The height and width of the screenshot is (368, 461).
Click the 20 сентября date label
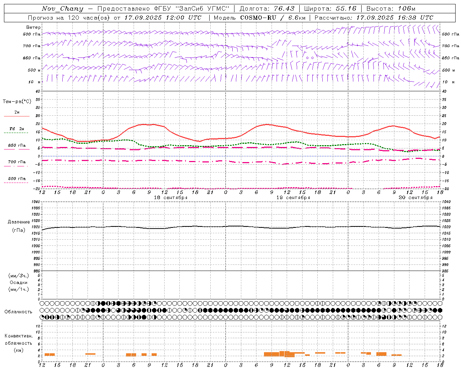(416, 198)
